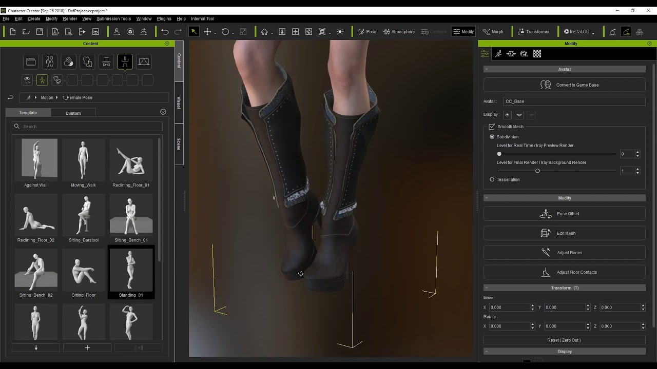
Task: Open the Visual side tab
Action: pyautogui.click(x=179, y=102)
